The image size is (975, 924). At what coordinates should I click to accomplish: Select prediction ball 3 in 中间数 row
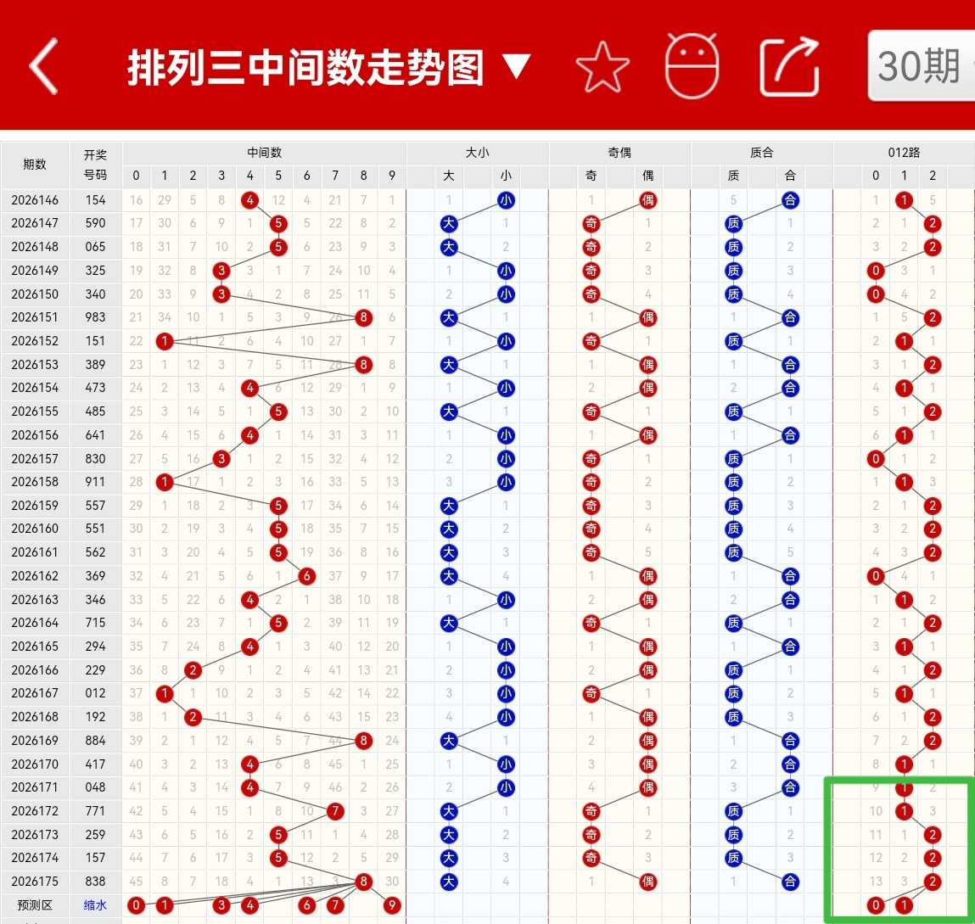[221, 905]
